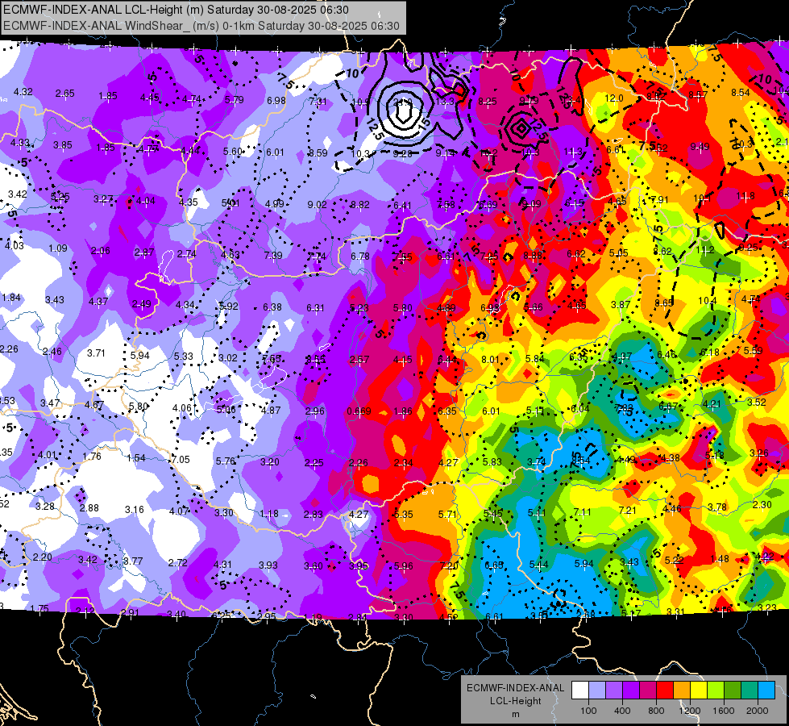Click the wind shear value 3.87
Image resolution: width=789 pixels, height=726 pixels.
(x=621, y=305)
